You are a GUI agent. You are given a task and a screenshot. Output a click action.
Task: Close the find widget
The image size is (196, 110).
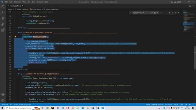coord(179,13)
